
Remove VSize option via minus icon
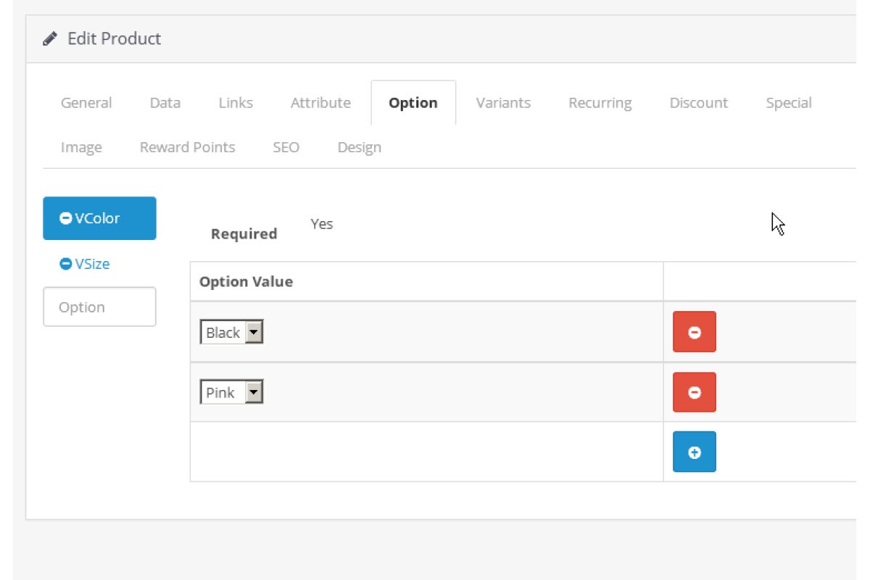(66, 264)
